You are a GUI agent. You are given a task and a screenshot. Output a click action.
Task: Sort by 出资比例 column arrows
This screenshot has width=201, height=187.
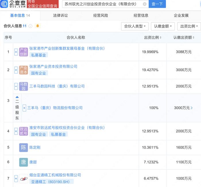[x=161, y=37]
